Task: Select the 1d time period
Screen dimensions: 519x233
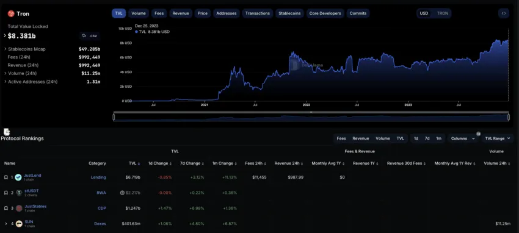Action: [416, 138]
